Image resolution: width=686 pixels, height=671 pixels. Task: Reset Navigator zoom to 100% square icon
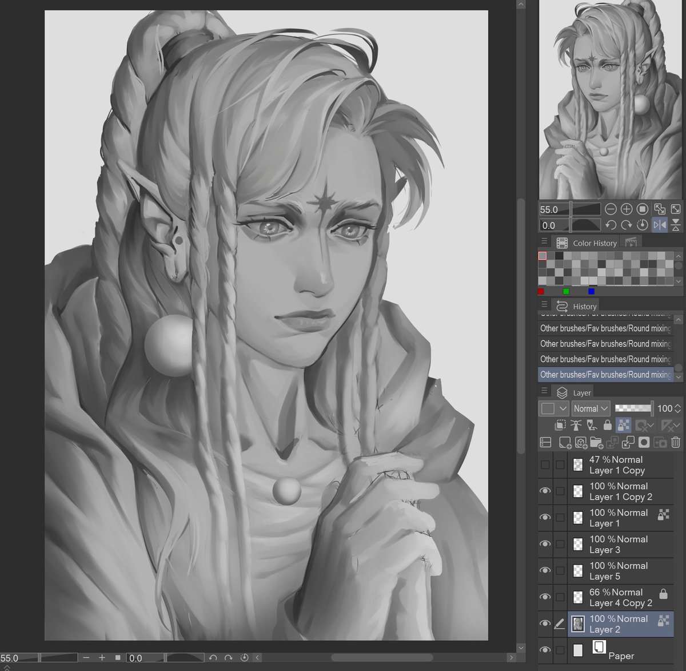(642, 209)
